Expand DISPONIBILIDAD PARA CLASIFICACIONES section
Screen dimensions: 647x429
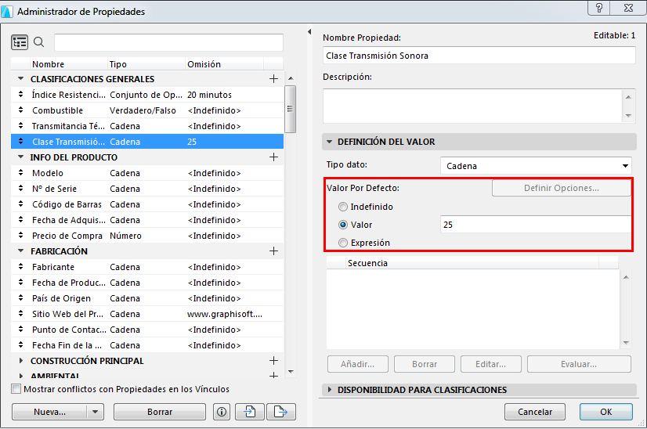(x=330, y=390)
